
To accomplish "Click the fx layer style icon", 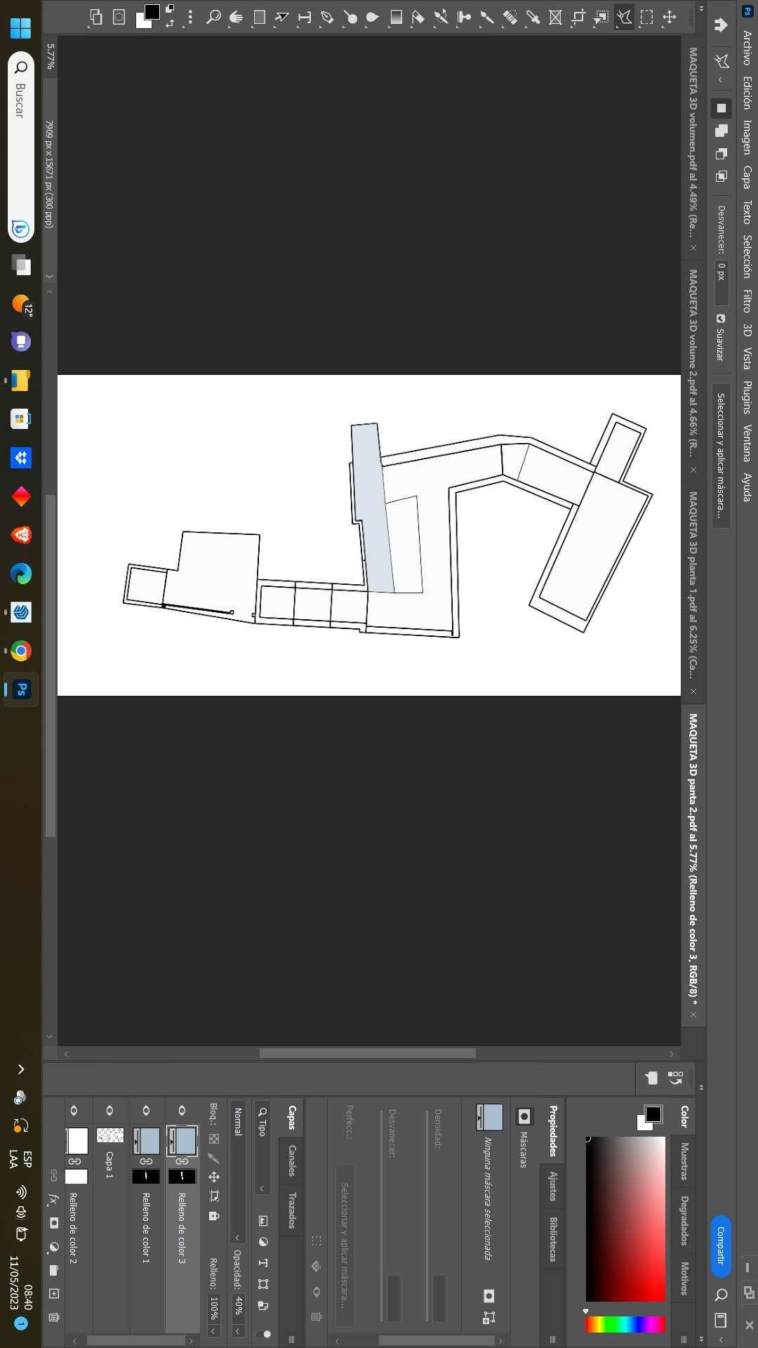I will point(53,1199).
